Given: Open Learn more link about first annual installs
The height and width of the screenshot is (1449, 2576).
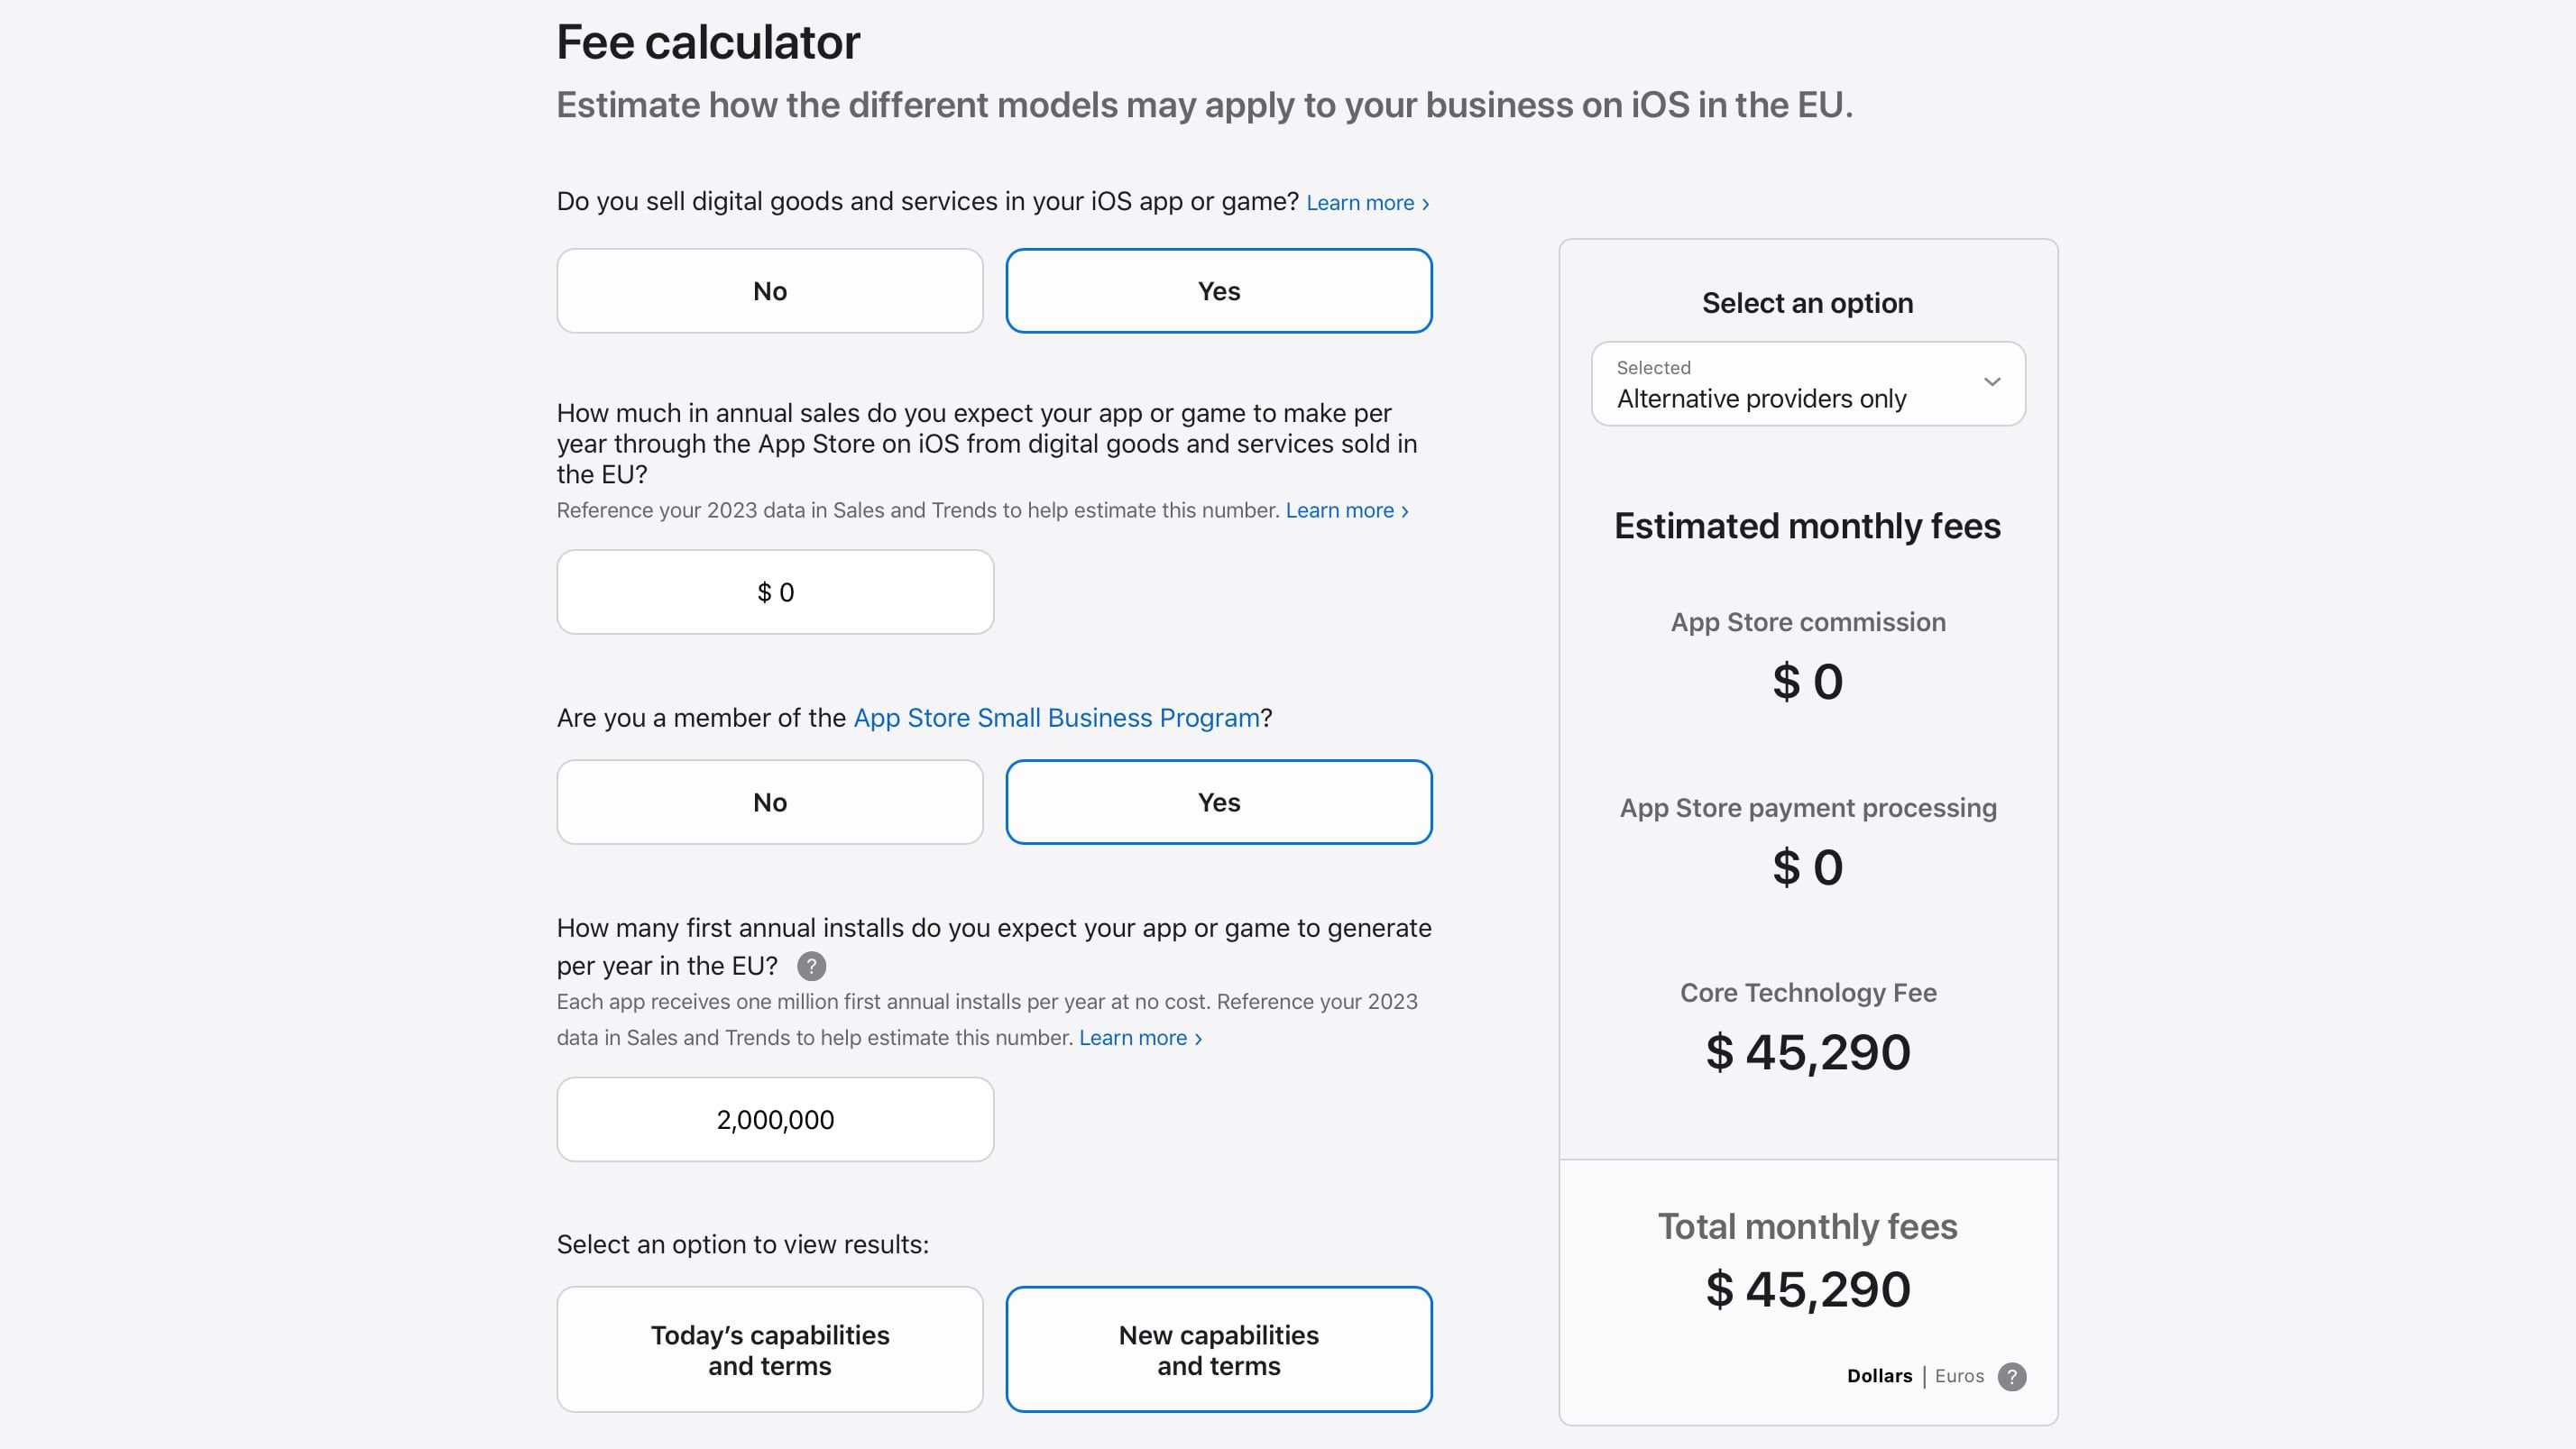Looking at the screenshot, I should tap(1139, 1038).
